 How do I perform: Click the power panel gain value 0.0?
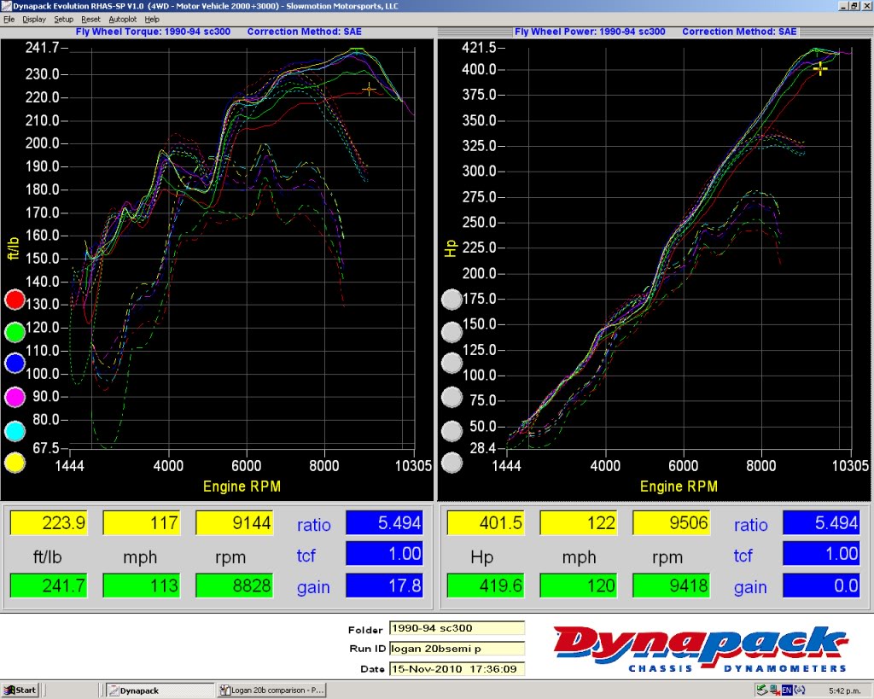click(x=822, y=585)
